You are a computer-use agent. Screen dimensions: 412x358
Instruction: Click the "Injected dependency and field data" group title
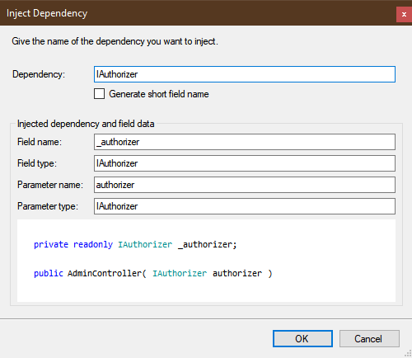point(86,124)
